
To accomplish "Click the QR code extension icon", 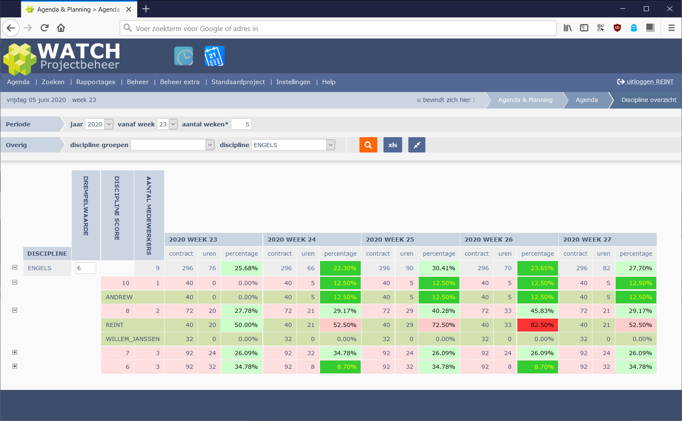I will coord(601,28).
